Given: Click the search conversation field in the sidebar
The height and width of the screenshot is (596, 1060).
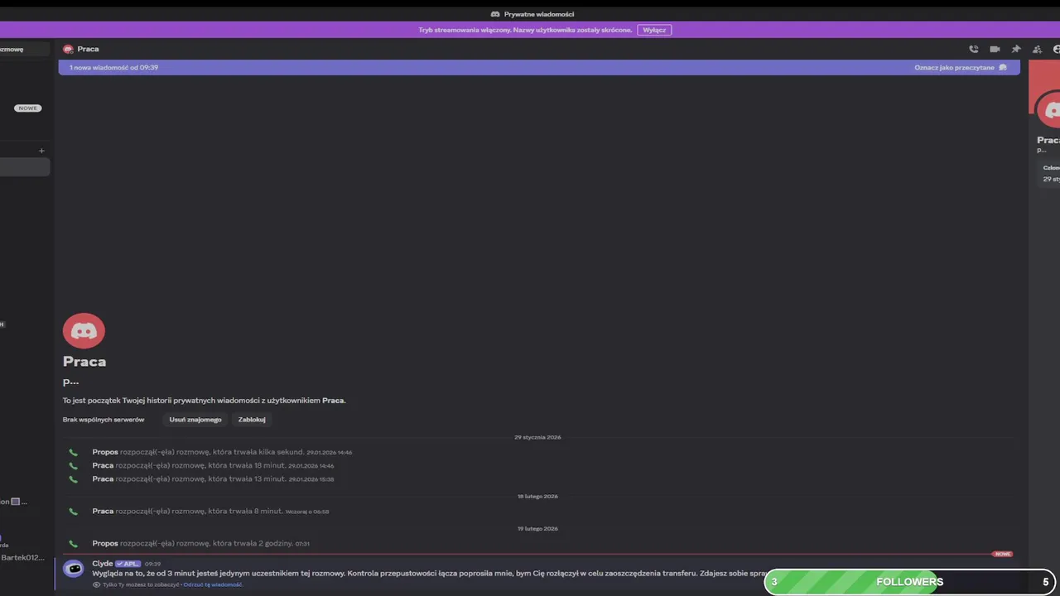Looking at the screenshot, I should 23,49.
